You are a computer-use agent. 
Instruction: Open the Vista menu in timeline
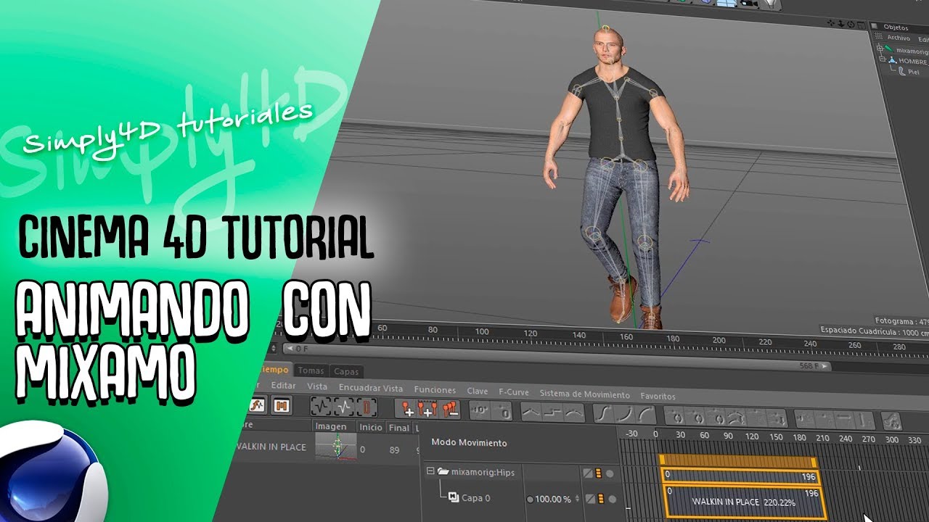point(317,388)
